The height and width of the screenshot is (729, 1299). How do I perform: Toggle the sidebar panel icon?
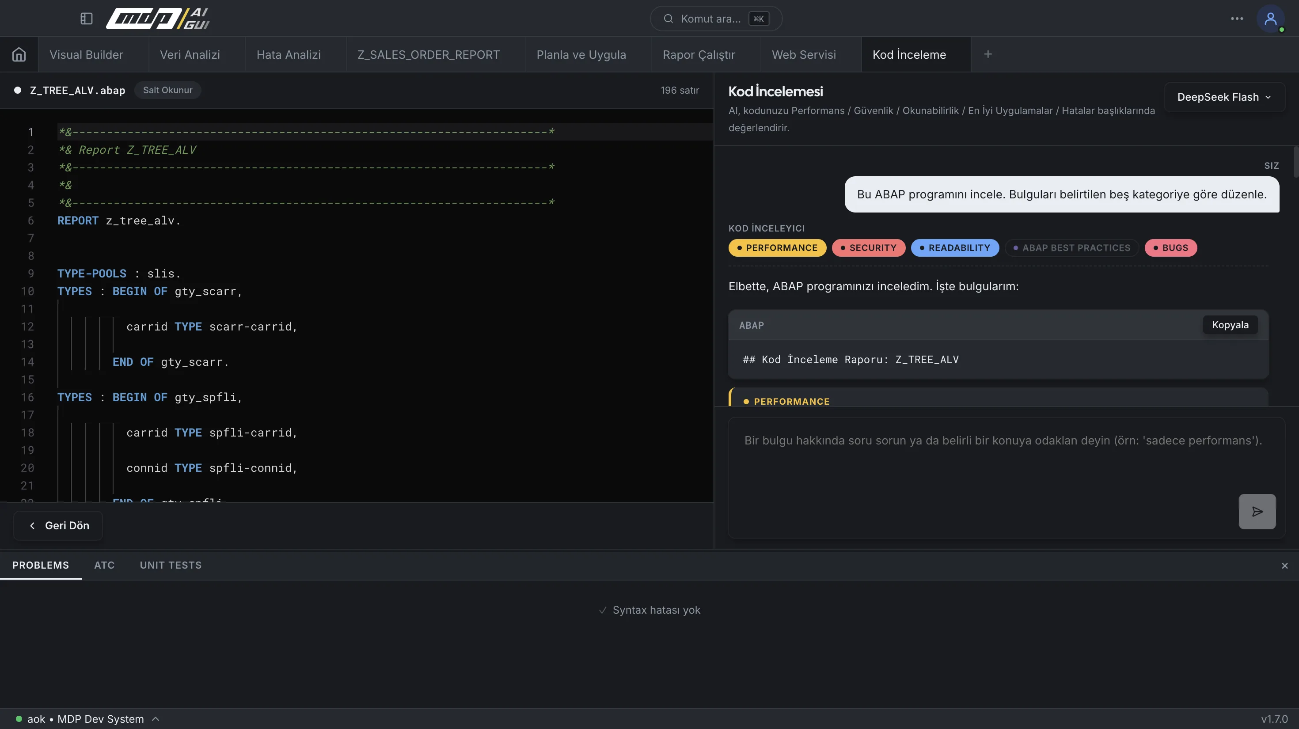point(86,19)
